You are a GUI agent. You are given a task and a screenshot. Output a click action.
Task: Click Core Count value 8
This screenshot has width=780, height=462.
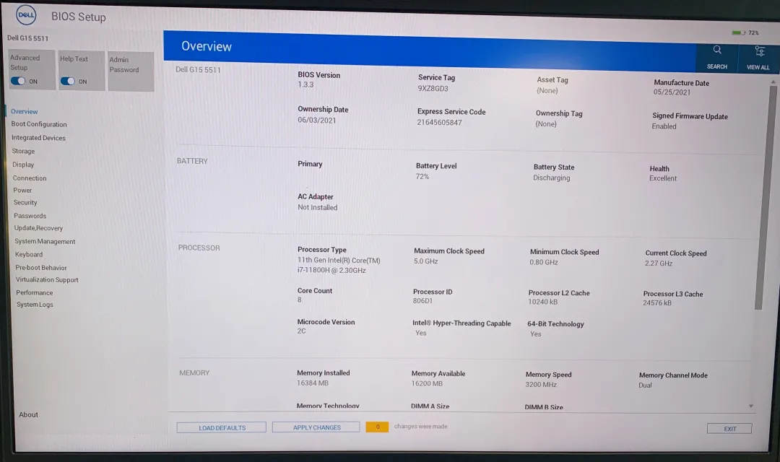point(300,300)
